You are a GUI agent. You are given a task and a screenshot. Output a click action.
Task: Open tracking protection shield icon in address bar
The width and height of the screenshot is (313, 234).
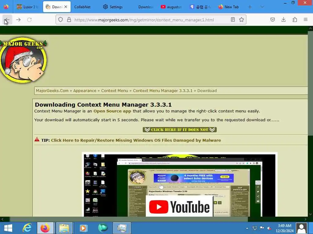click(x=61, y=19)
